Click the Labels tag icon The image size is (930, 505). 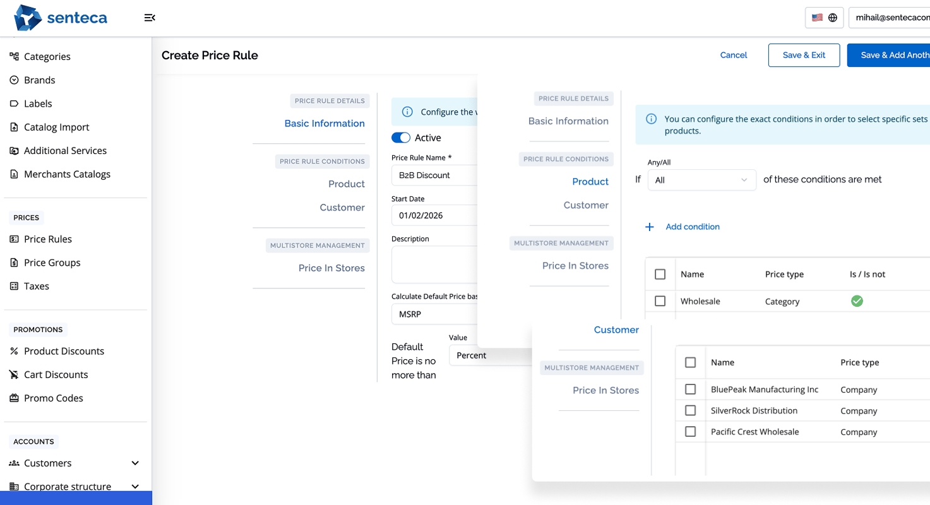[13, 103]
